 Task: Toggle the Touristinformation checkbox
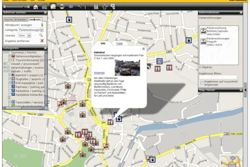click(10, 60)
